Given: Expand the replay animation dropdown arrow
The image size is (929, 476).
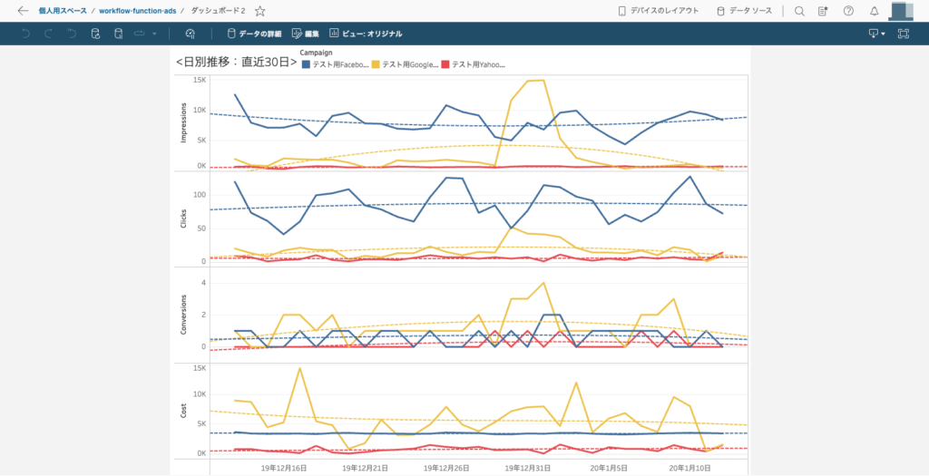Looking at the screenshot, I should [154, 34].
